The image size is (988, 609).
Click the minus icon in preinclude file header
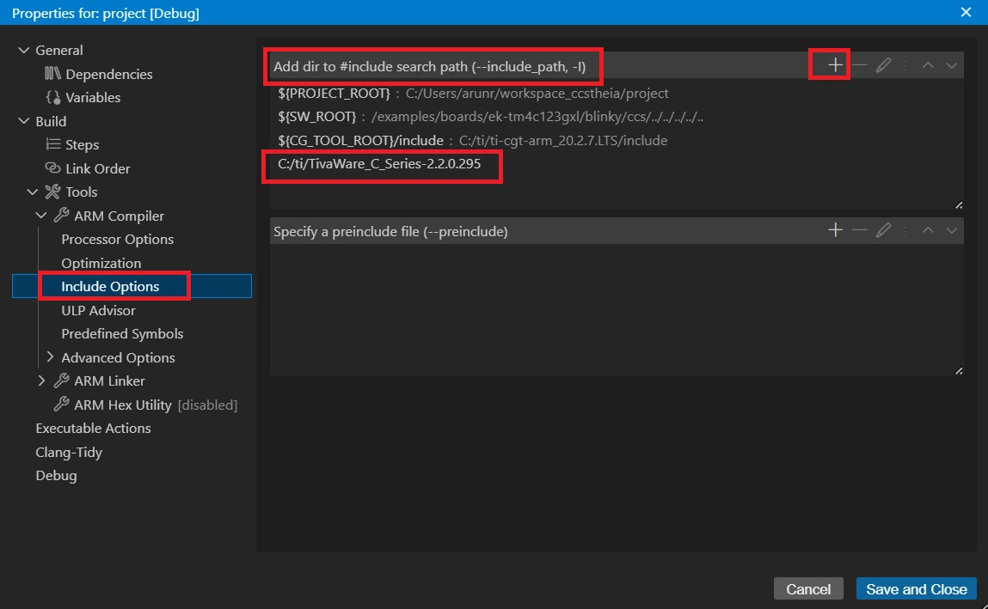pyautogui.click(x=859, y=230)
